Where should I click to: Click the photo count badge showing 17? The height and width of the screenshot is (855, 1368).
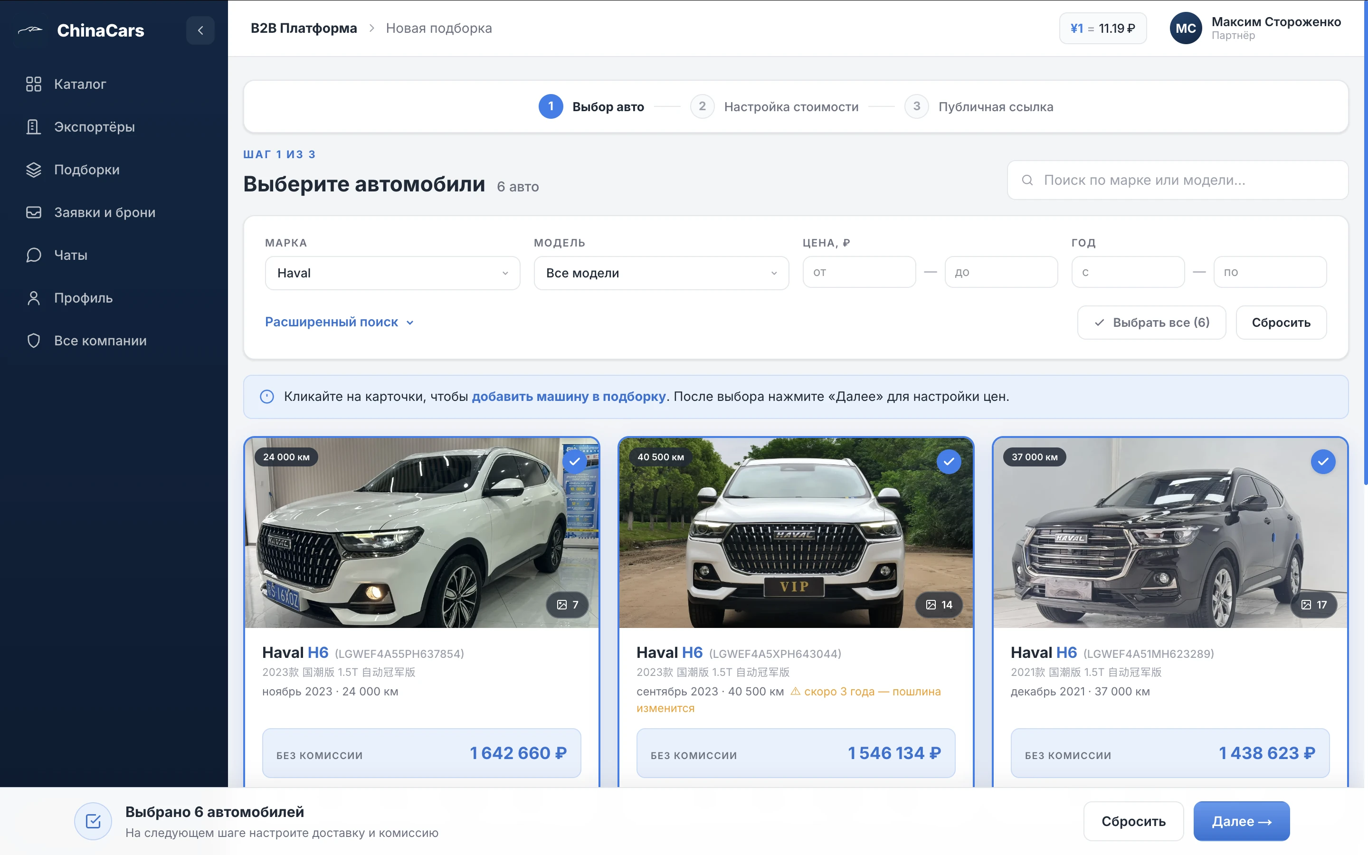pyautogui.click(x=1314, y=605)
